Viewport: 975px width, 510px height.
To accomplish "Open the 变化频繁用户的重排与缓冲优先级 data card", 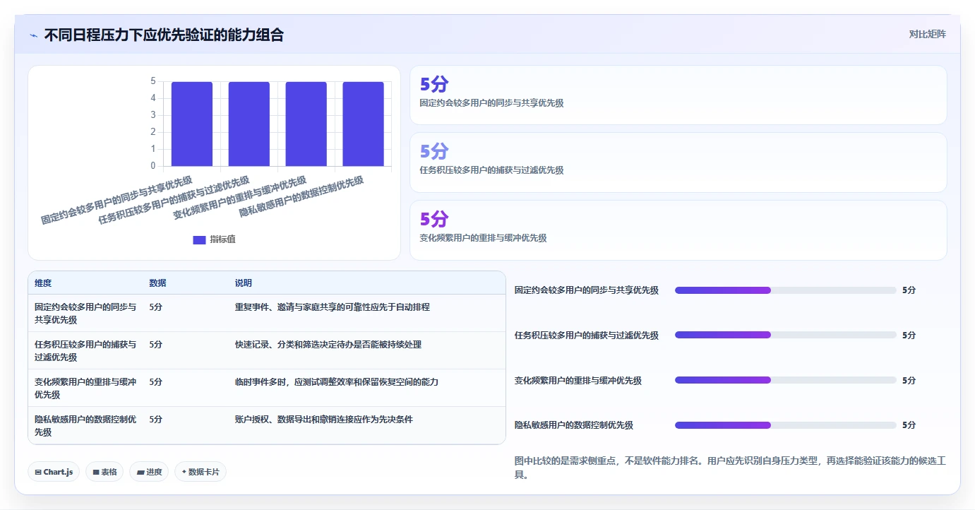I will [678, 230].
